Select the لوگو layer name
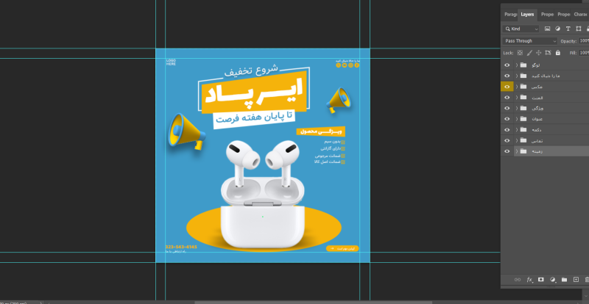 (536, 65)
